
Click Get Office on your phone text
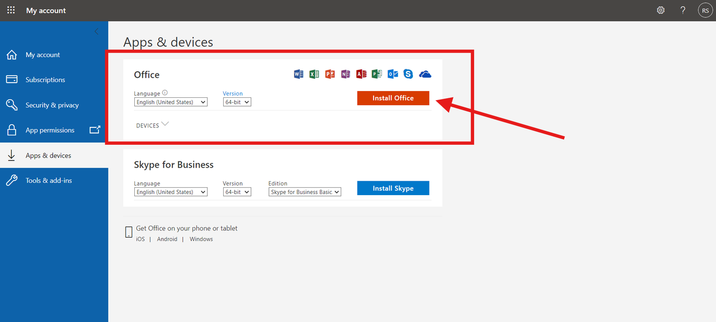click(187, 228)
